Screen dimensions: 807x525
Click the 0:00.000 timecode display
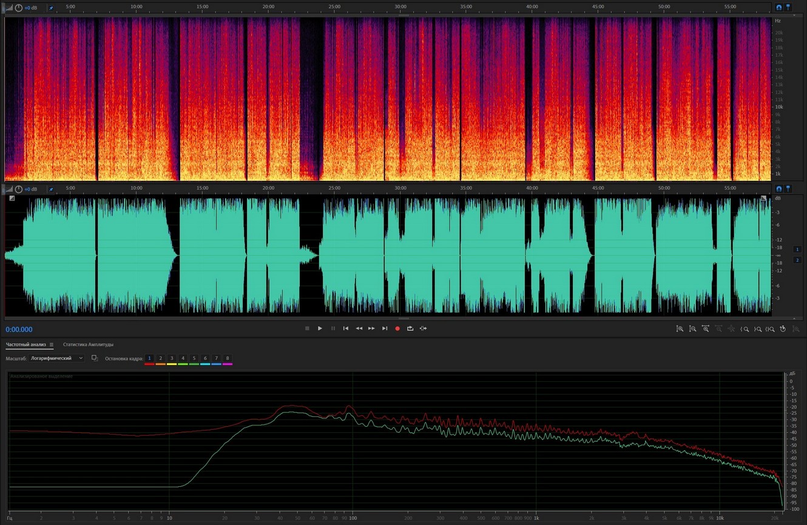coord(19,330)
